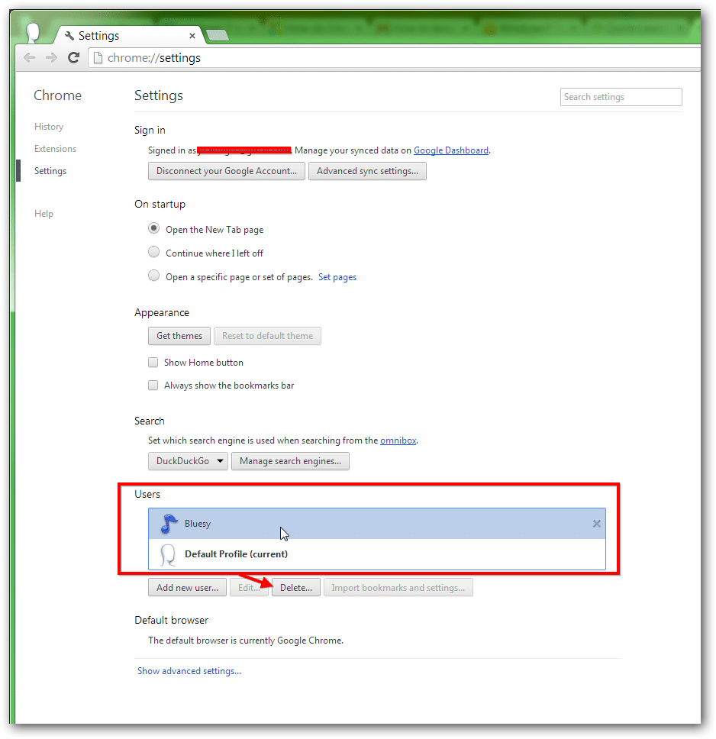Click the Delete user button
Viewport: 716px width, 739px height.
[296, 588]
